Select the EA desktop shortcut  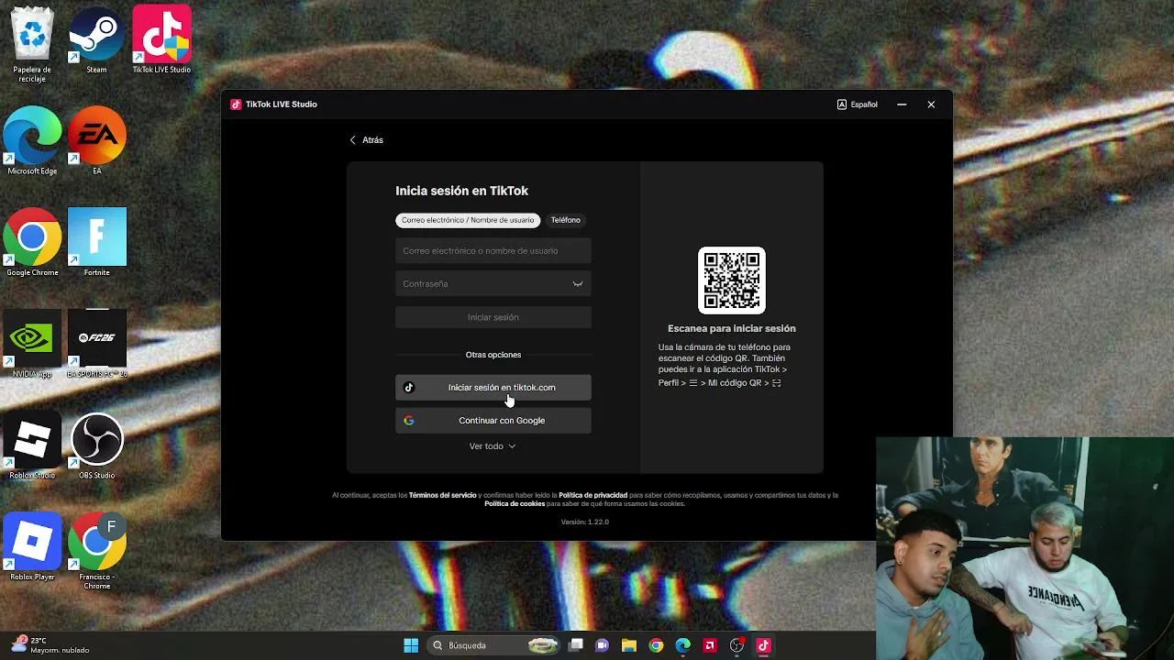click(96, 142)
